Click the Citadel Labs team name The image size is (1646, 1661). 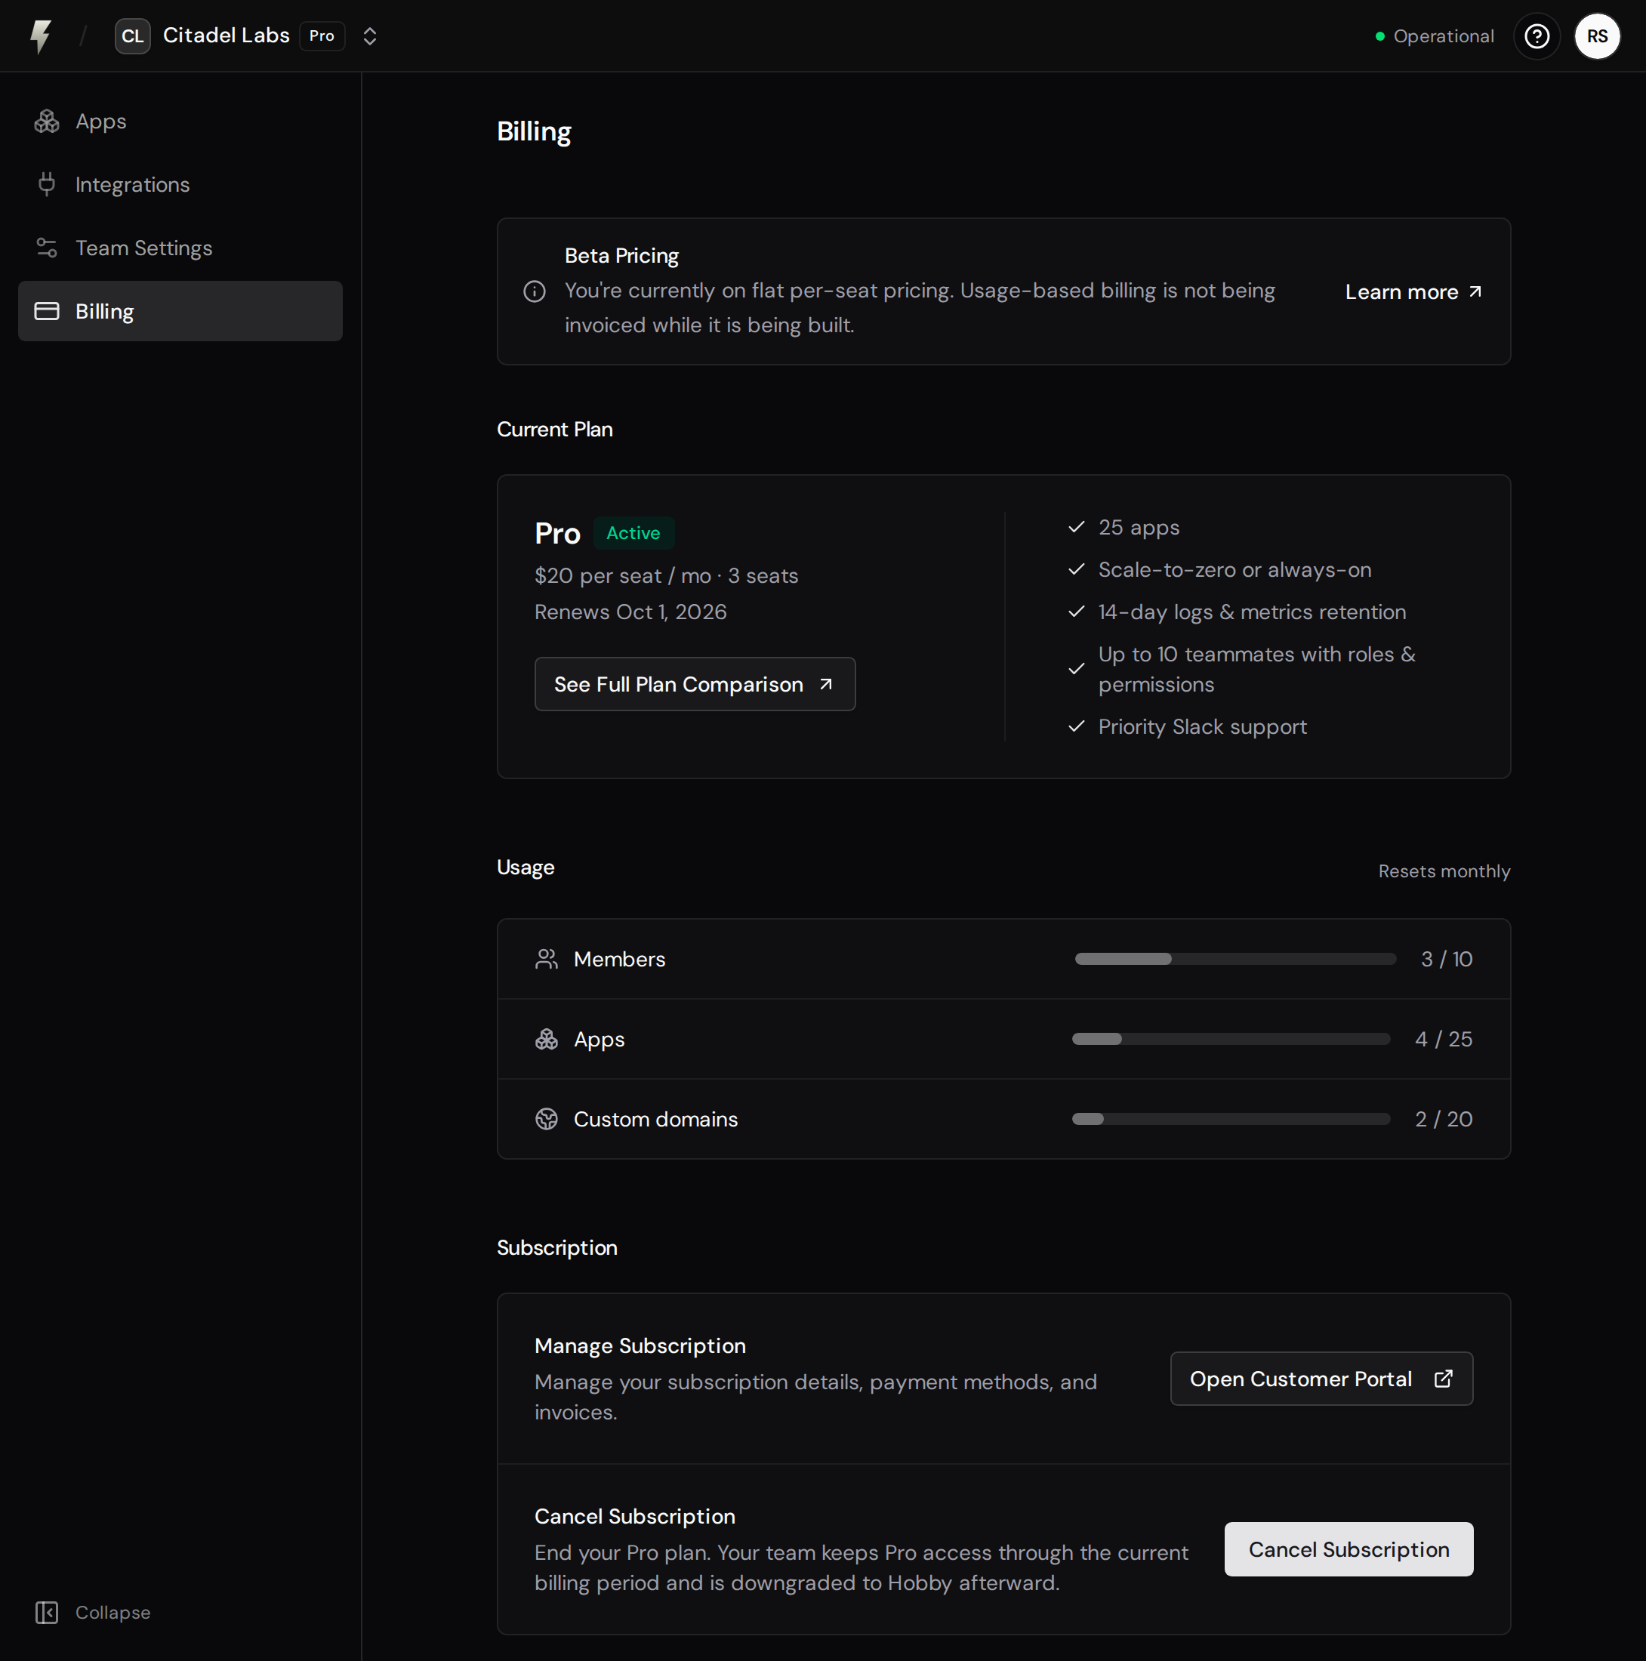pos(227,35)
